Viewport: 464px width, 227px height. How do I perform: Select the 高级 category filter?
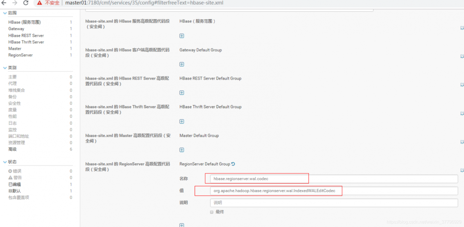(x=12, y=149)
